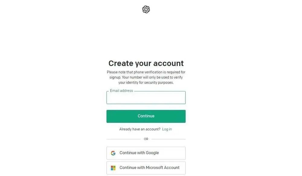Click the Create your account heading
Viewport: 302px width, 176px height.
point(146,63)
